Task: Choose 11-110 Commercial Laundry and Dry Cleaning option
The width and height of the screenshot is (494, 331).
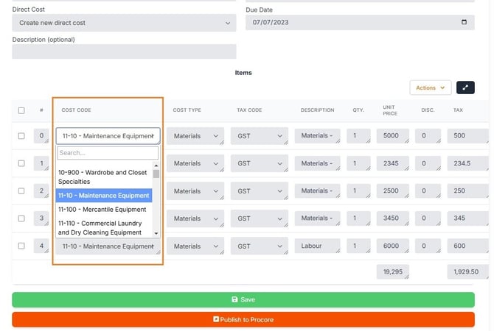Action: 104,228
